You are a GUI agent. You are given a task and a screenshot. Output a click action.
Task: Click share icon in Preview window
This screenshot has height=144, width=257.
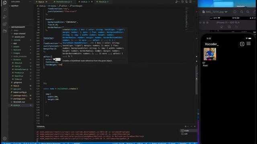(x=255, y=12)
